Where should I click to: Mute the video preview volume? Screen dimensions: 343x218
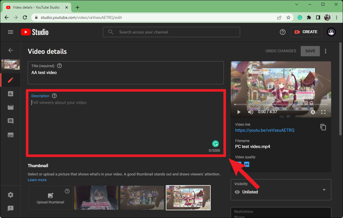[x=251, y=112]
